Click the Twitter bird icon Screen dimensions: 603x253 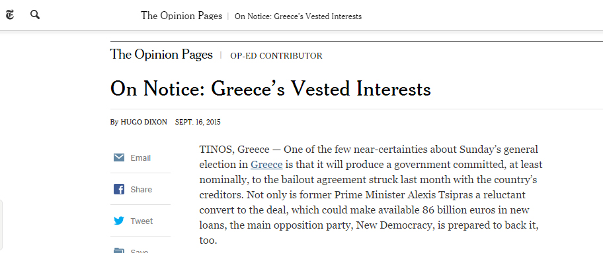(x=119, y=221)
